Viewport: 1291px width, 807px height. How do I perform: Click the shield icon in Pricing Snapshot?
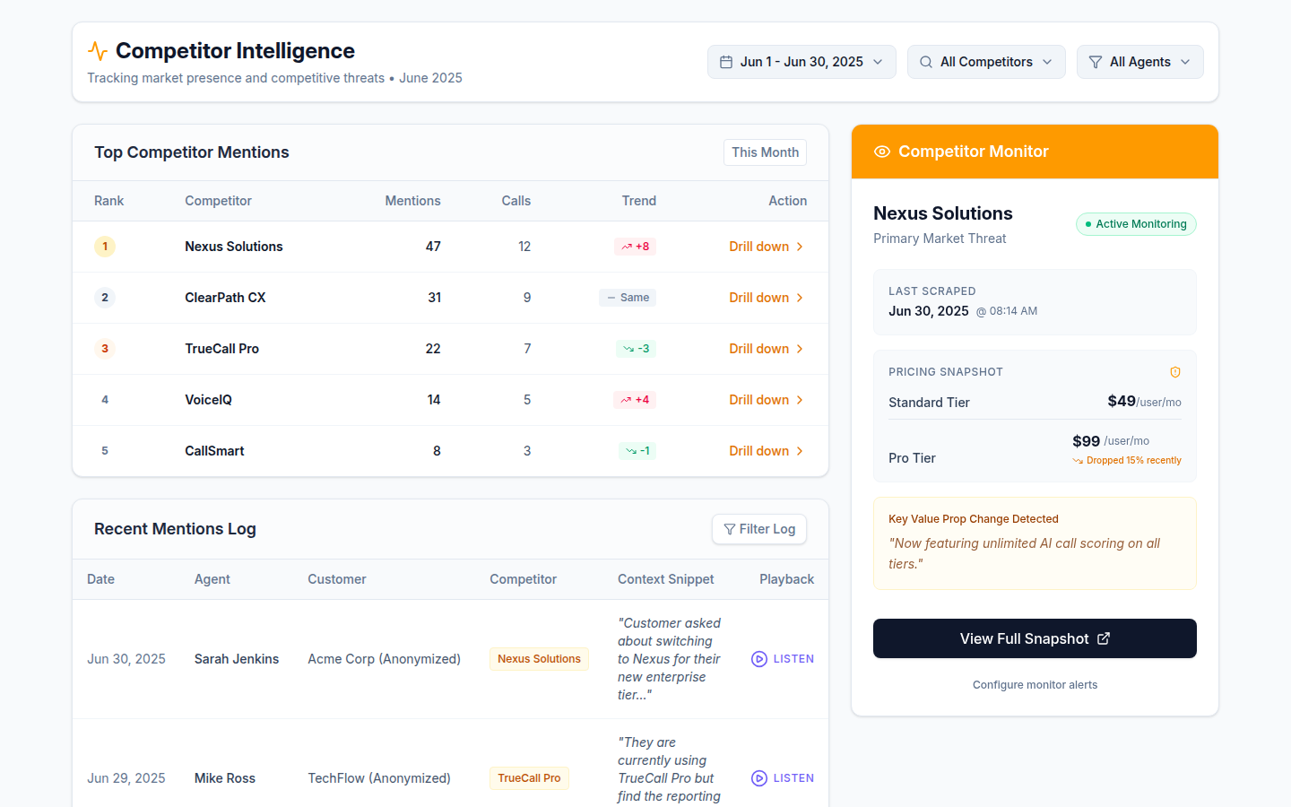(1175, 372)
